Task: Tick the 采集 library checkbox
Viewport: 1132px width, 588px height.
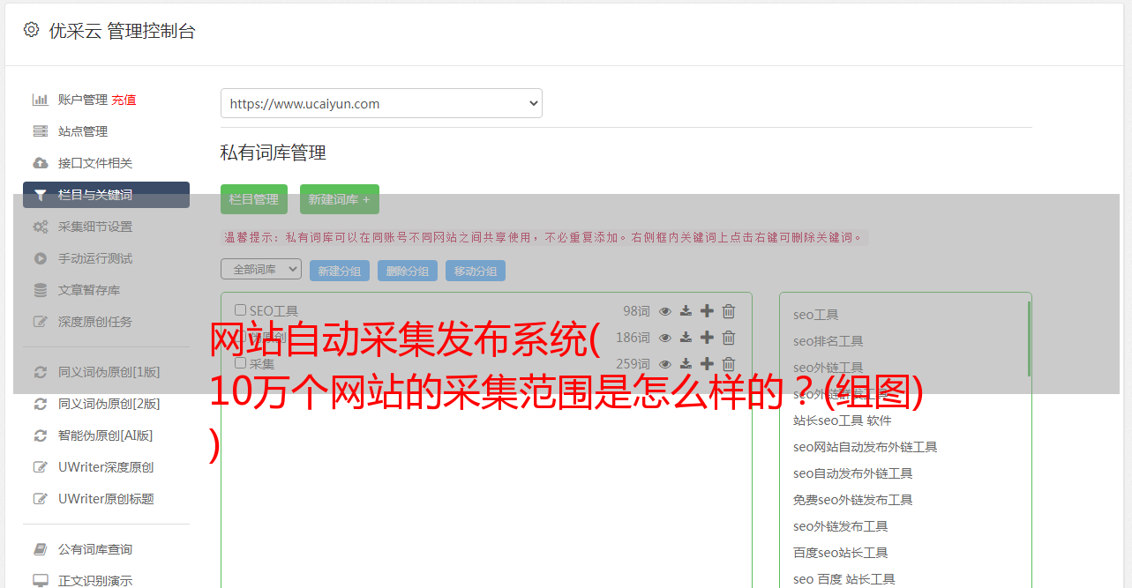Action: coord(240,362)
